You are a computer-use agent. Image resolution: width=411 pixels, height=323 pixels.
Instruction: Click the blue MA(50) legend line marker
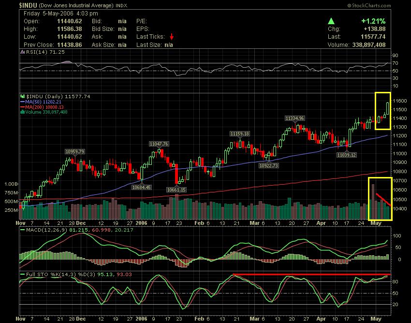point(23,102)
